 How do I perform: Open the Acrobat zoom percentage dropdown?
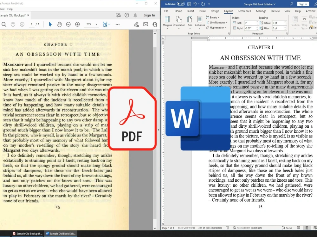coord(96,24)
